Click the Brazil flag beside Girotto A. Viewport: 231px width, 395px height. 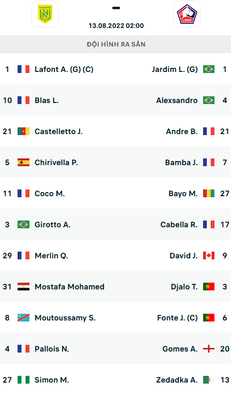23,225
